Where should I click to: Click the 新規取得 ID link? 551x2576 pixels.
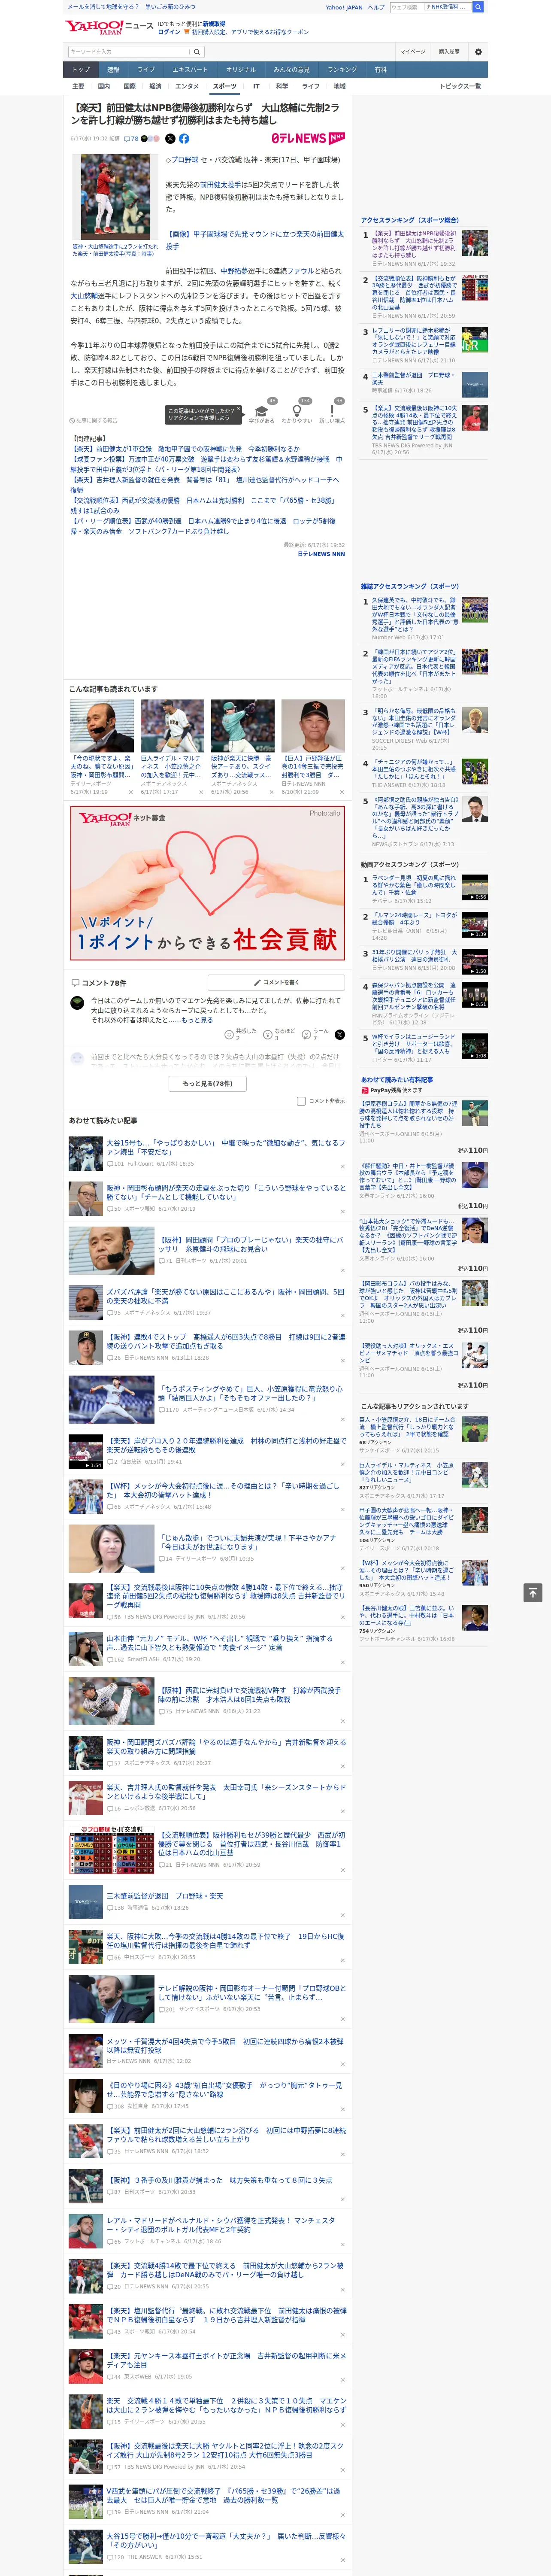pyautogui.click(x=214, y=24)
